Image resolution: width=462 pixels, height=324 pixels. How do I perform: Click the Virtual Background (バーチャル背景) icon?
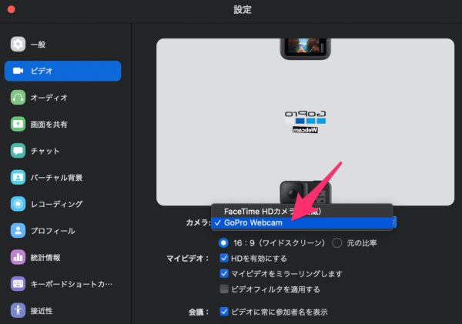pos(18,177)
